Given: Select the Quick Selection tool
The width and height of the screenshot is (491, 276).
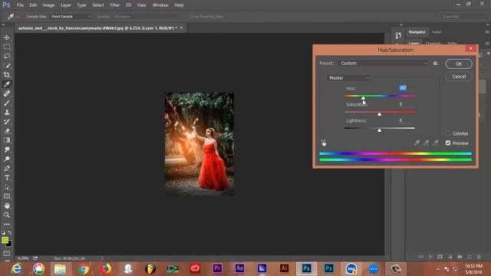Looking at the screenshot, I should coord(7,65).
